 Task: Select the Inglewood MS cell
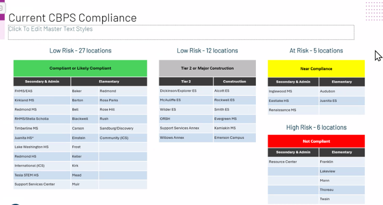coord(280,92)
